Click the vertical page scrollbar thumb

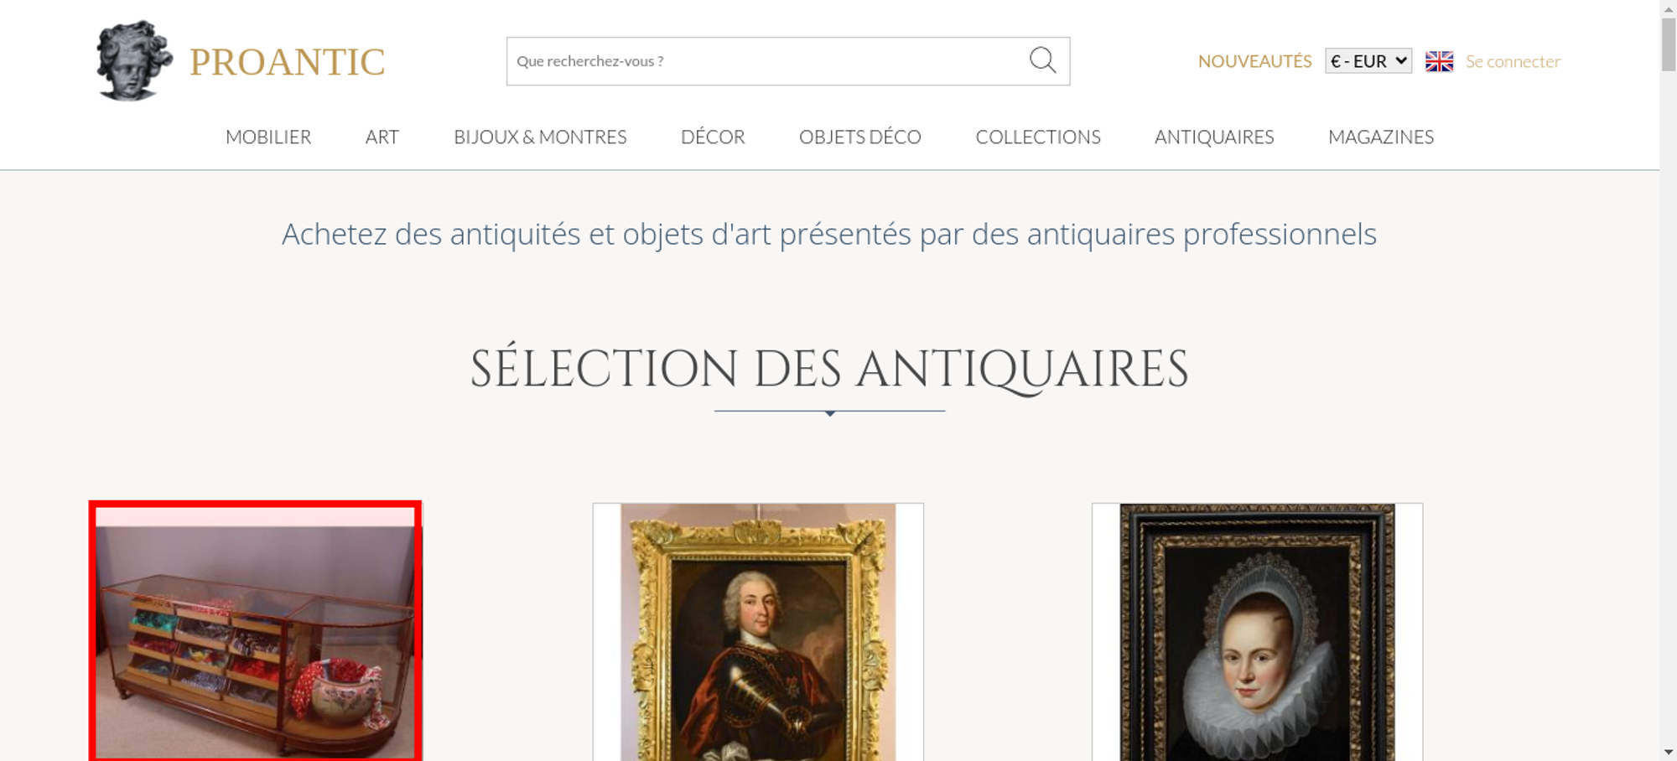pos(1669,44)
